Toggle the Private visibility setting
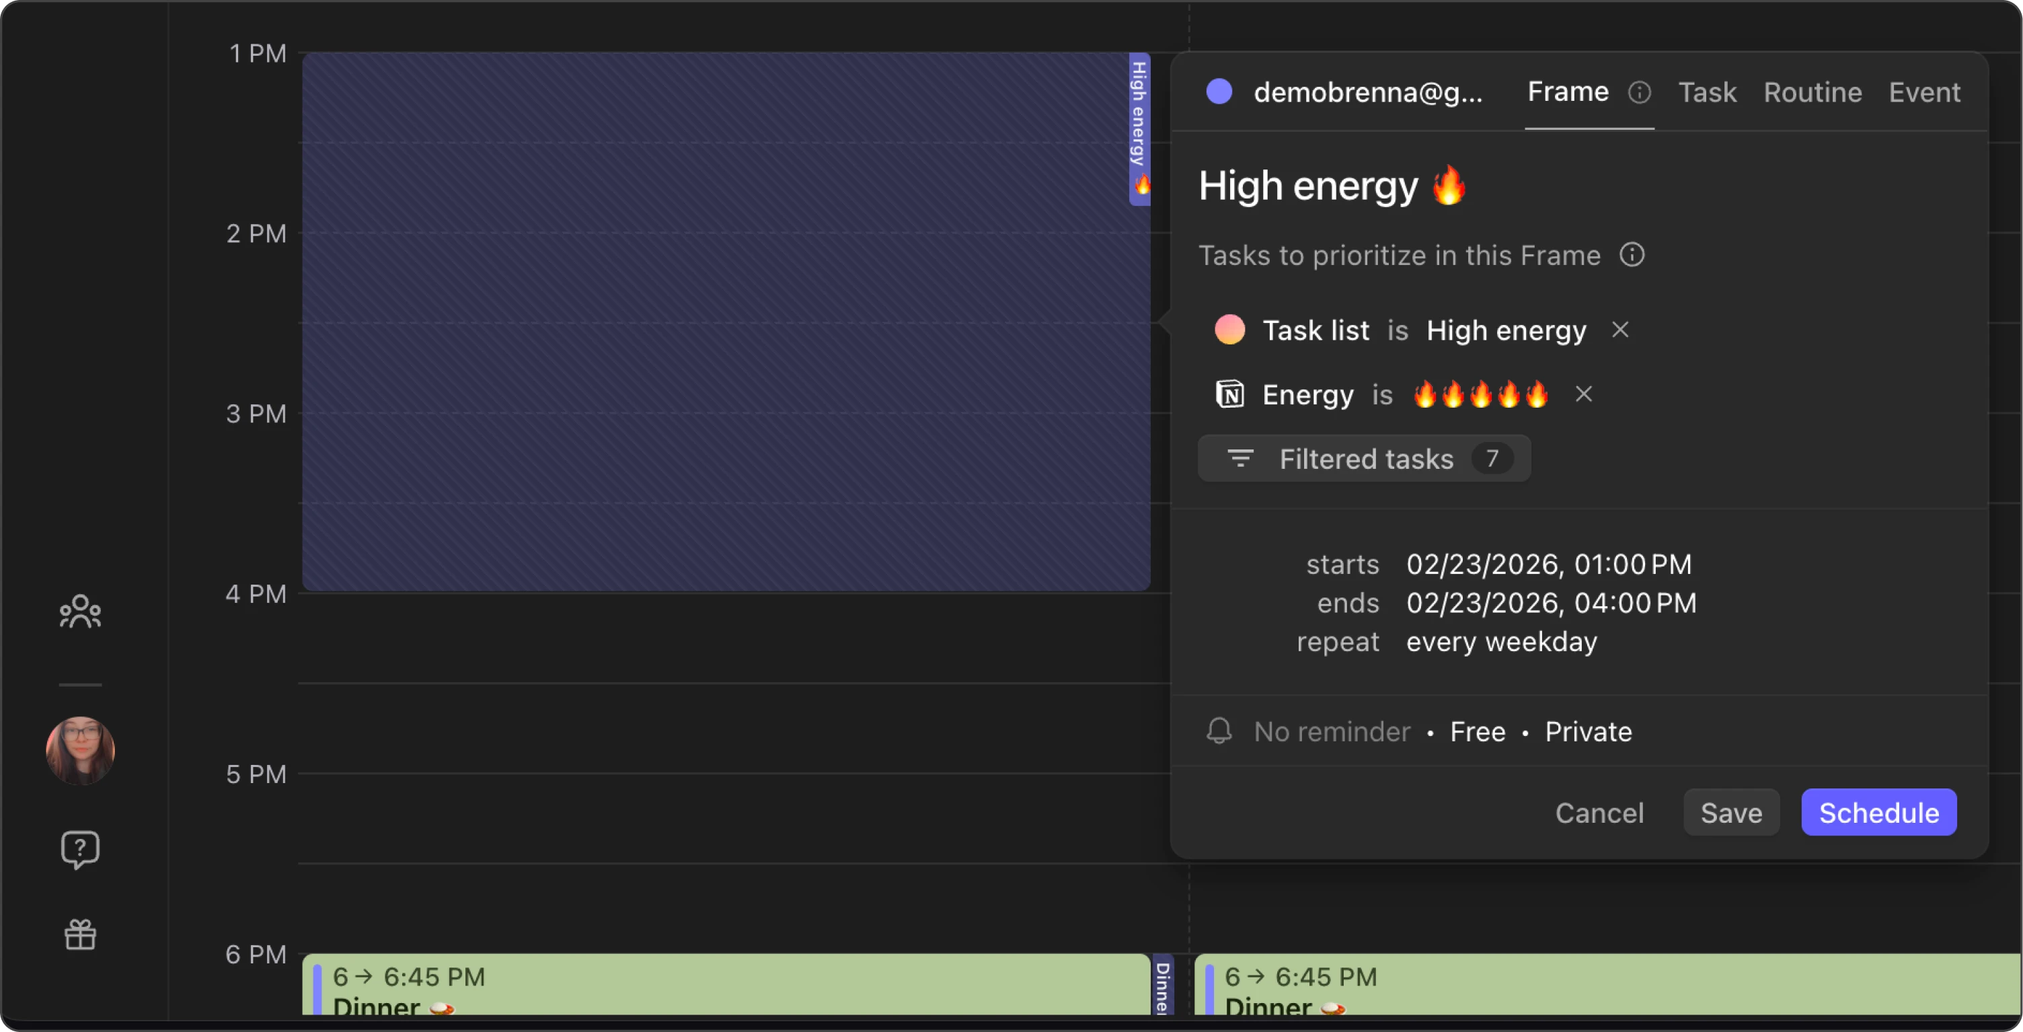Image resolution: width=2023 pixels, height=1032 pixels. click(x=1588, y=731)
